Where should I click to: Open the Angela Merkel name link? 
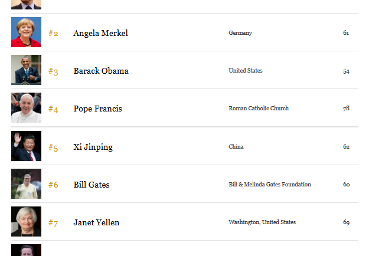100,33
